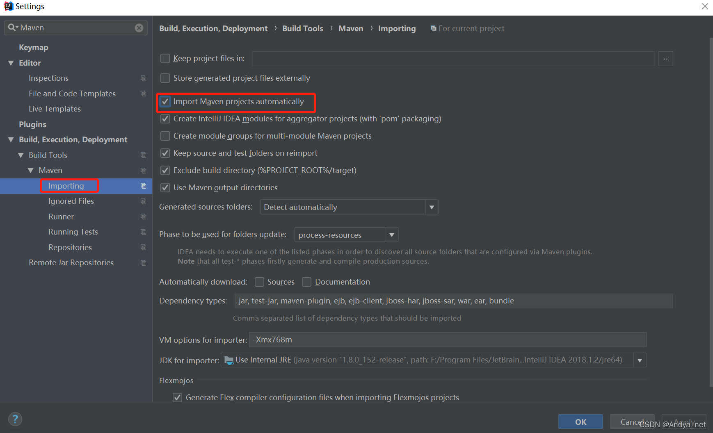Image resolution: width=713 pixels, height=433 pixels.
Task: Click project-level icon next to Maven row
Action: coord(143,171)
